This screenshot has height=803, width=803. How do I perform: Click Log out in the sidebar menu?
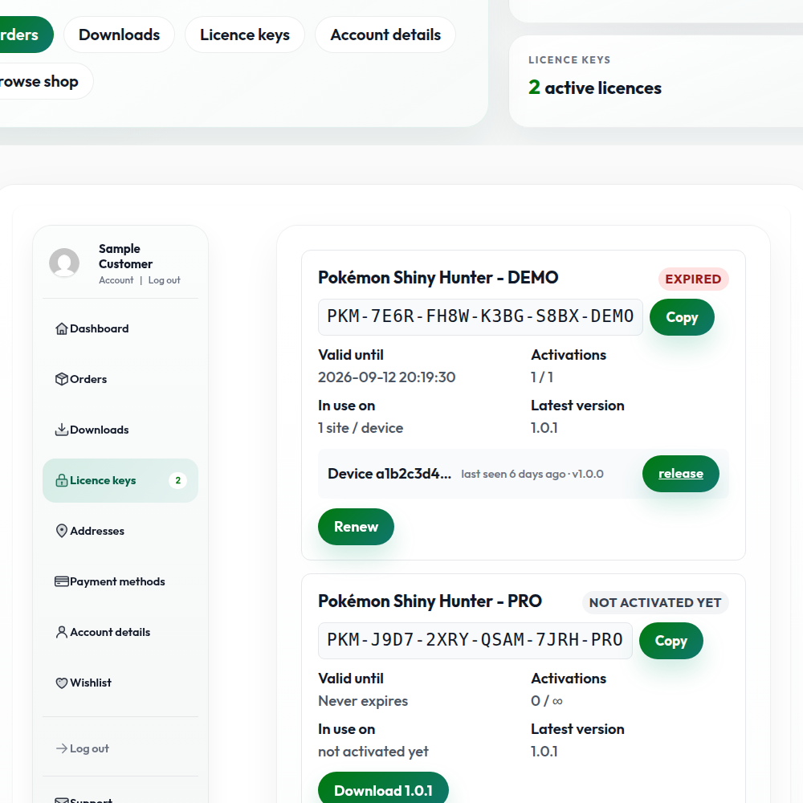[x=120, y=748]
